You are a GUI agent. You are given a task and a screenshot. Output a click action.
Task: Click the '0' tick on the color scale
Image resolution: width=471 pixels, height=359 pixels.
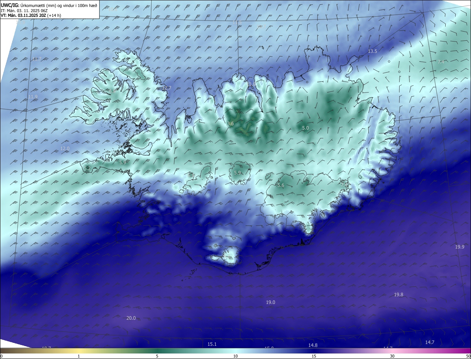[1, 356]
